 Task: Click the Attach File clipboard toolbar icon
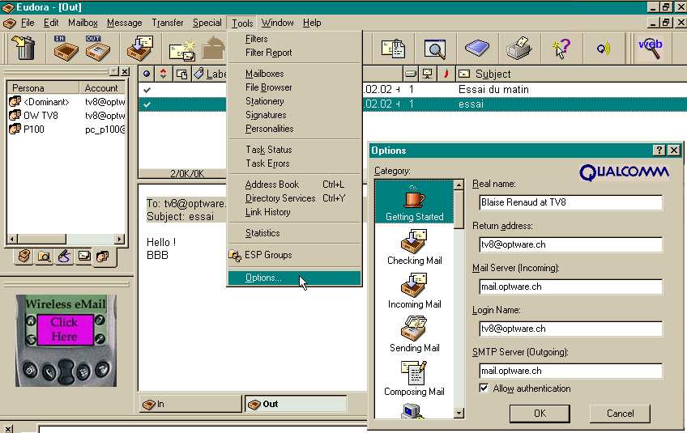tap(393, 49)
